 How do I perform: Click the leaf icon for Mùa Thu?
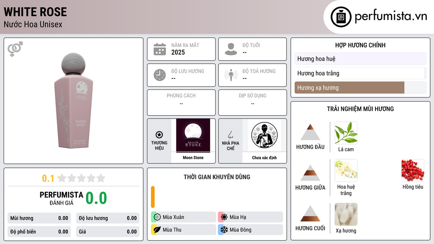[157, 230]
